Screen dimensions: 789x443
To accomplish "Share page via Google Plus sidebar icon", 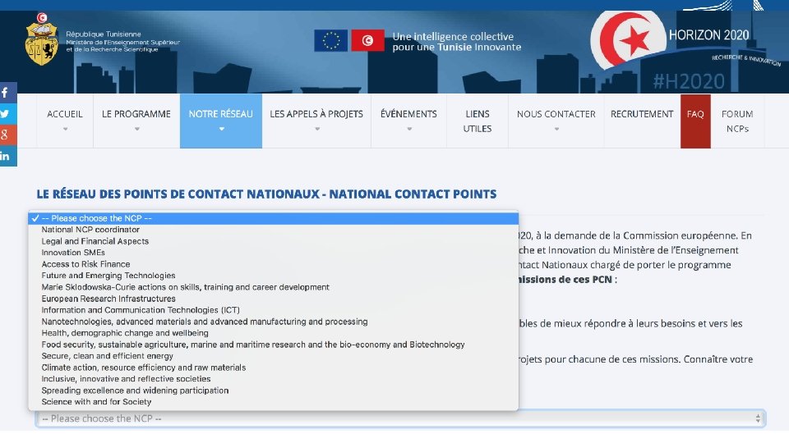I will [x=8, y=135].
